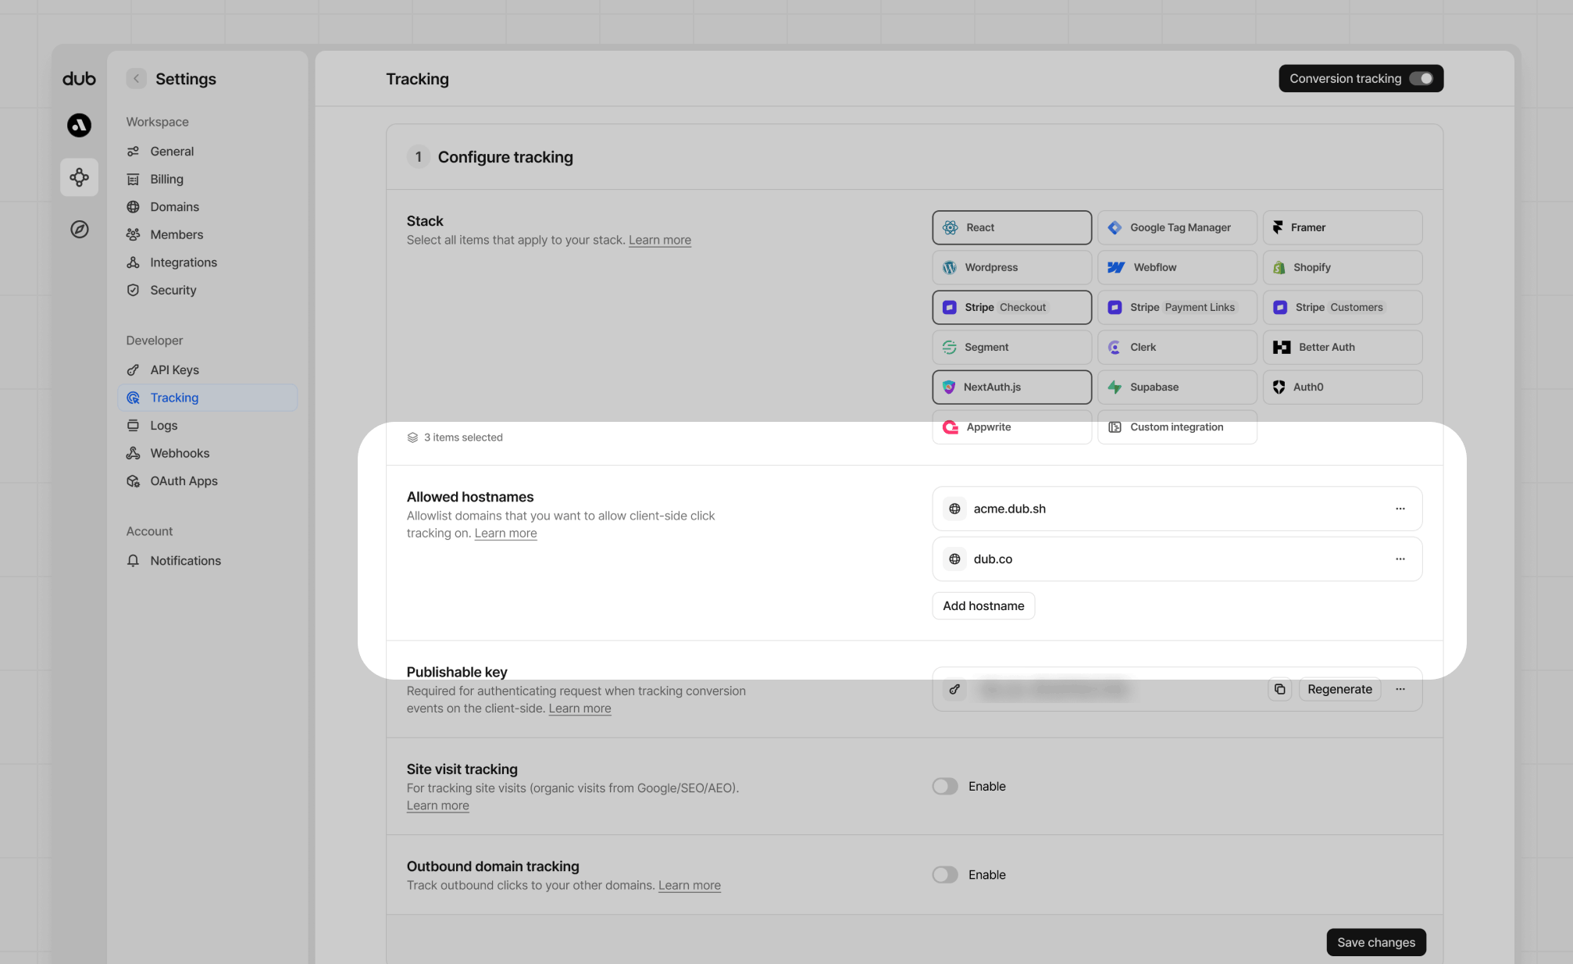Open more options for publishable key
This screenshot has height=964, width=1573.
[x=1400, y=689]
